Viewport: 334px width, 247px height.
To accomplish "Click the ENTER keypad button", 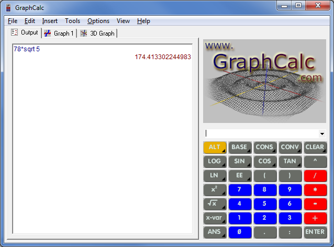I will pos(315,232).
